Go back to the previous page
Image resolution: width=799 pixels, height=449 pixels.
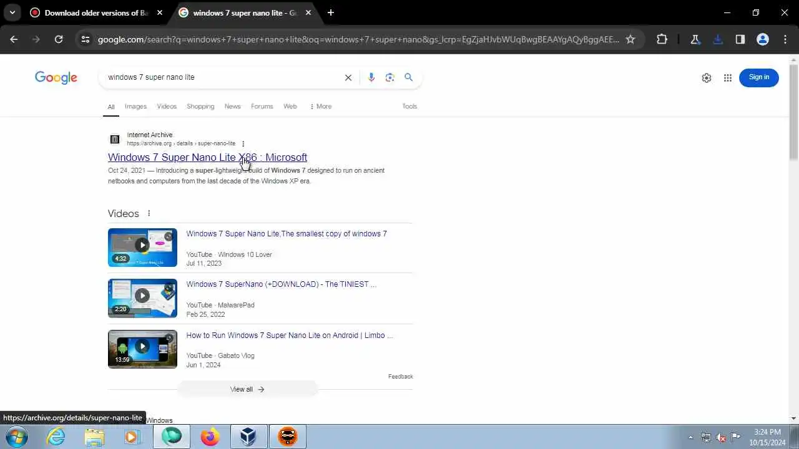[14, 39]
